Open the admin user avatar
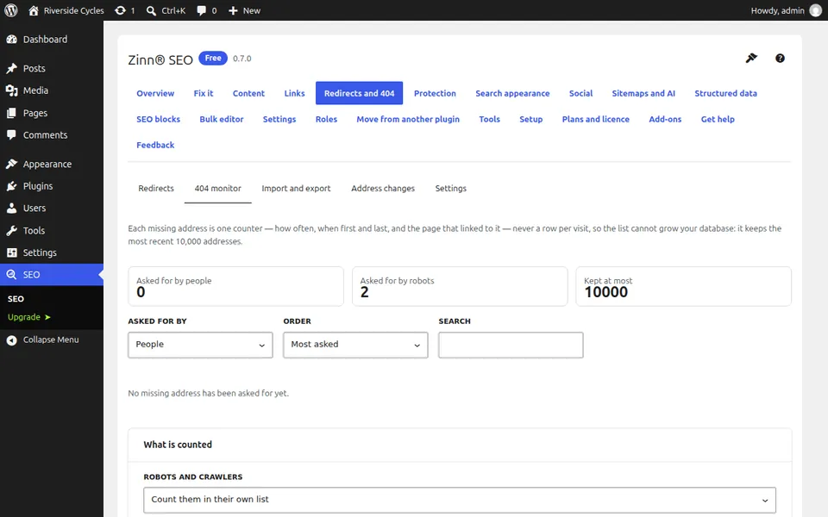 point(816,10)
